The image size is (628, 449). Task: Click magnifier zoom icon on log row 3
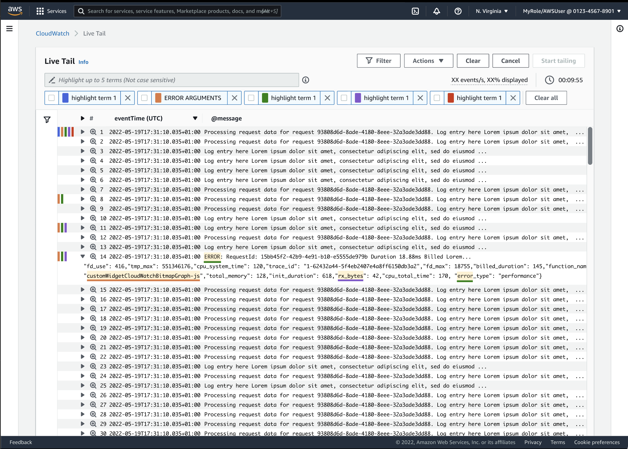93,151
